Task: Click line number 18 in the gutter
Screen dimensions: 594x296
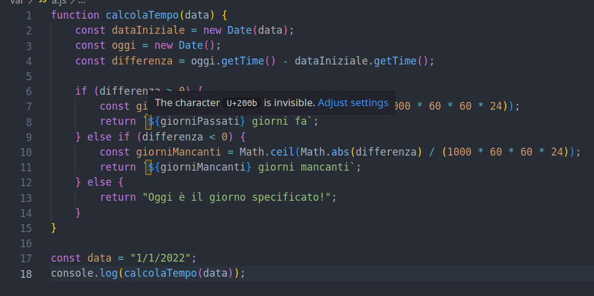Action: point(26,274)
